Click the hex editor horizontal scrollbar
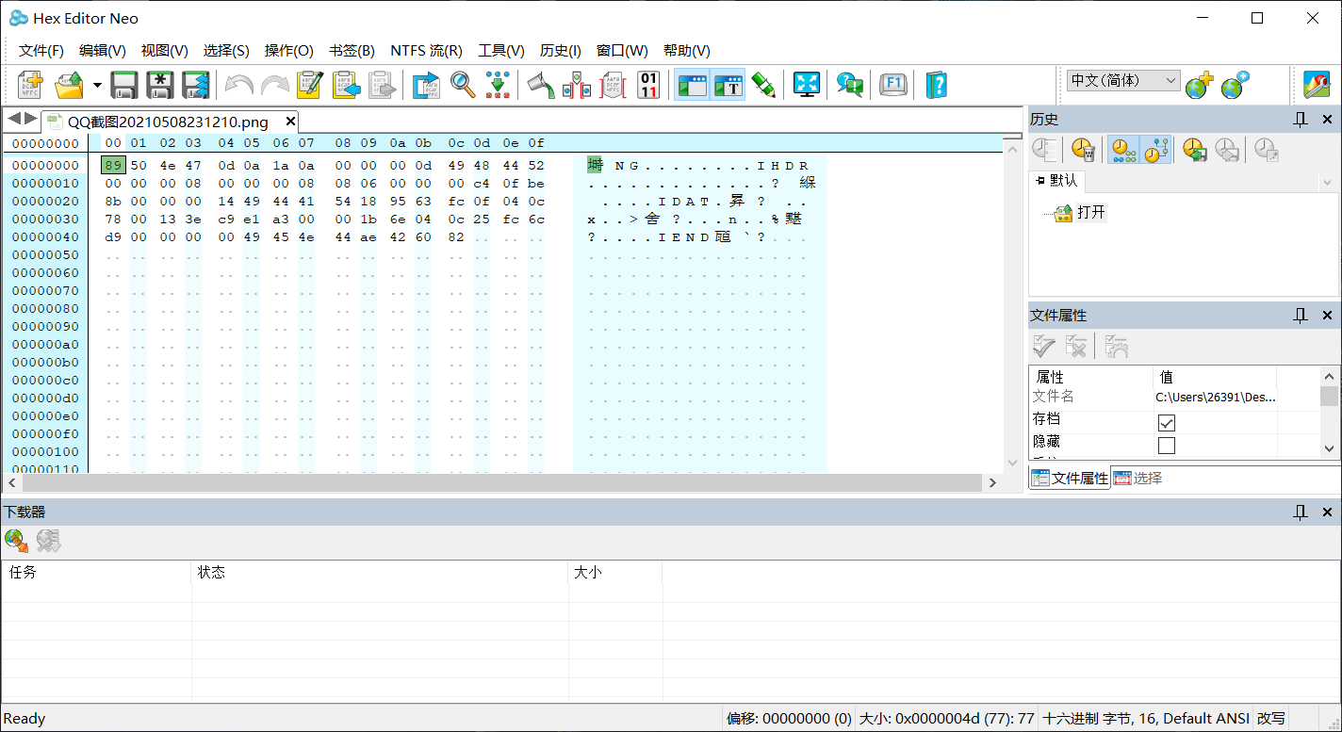Screen dimensions: 1342x732 500,482
